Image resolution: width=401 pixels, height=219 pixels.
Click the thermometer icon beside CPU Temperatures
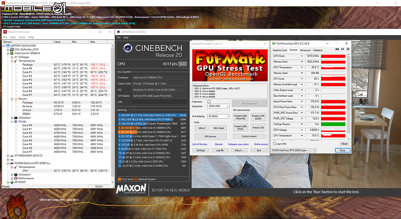tap(16, 61)
